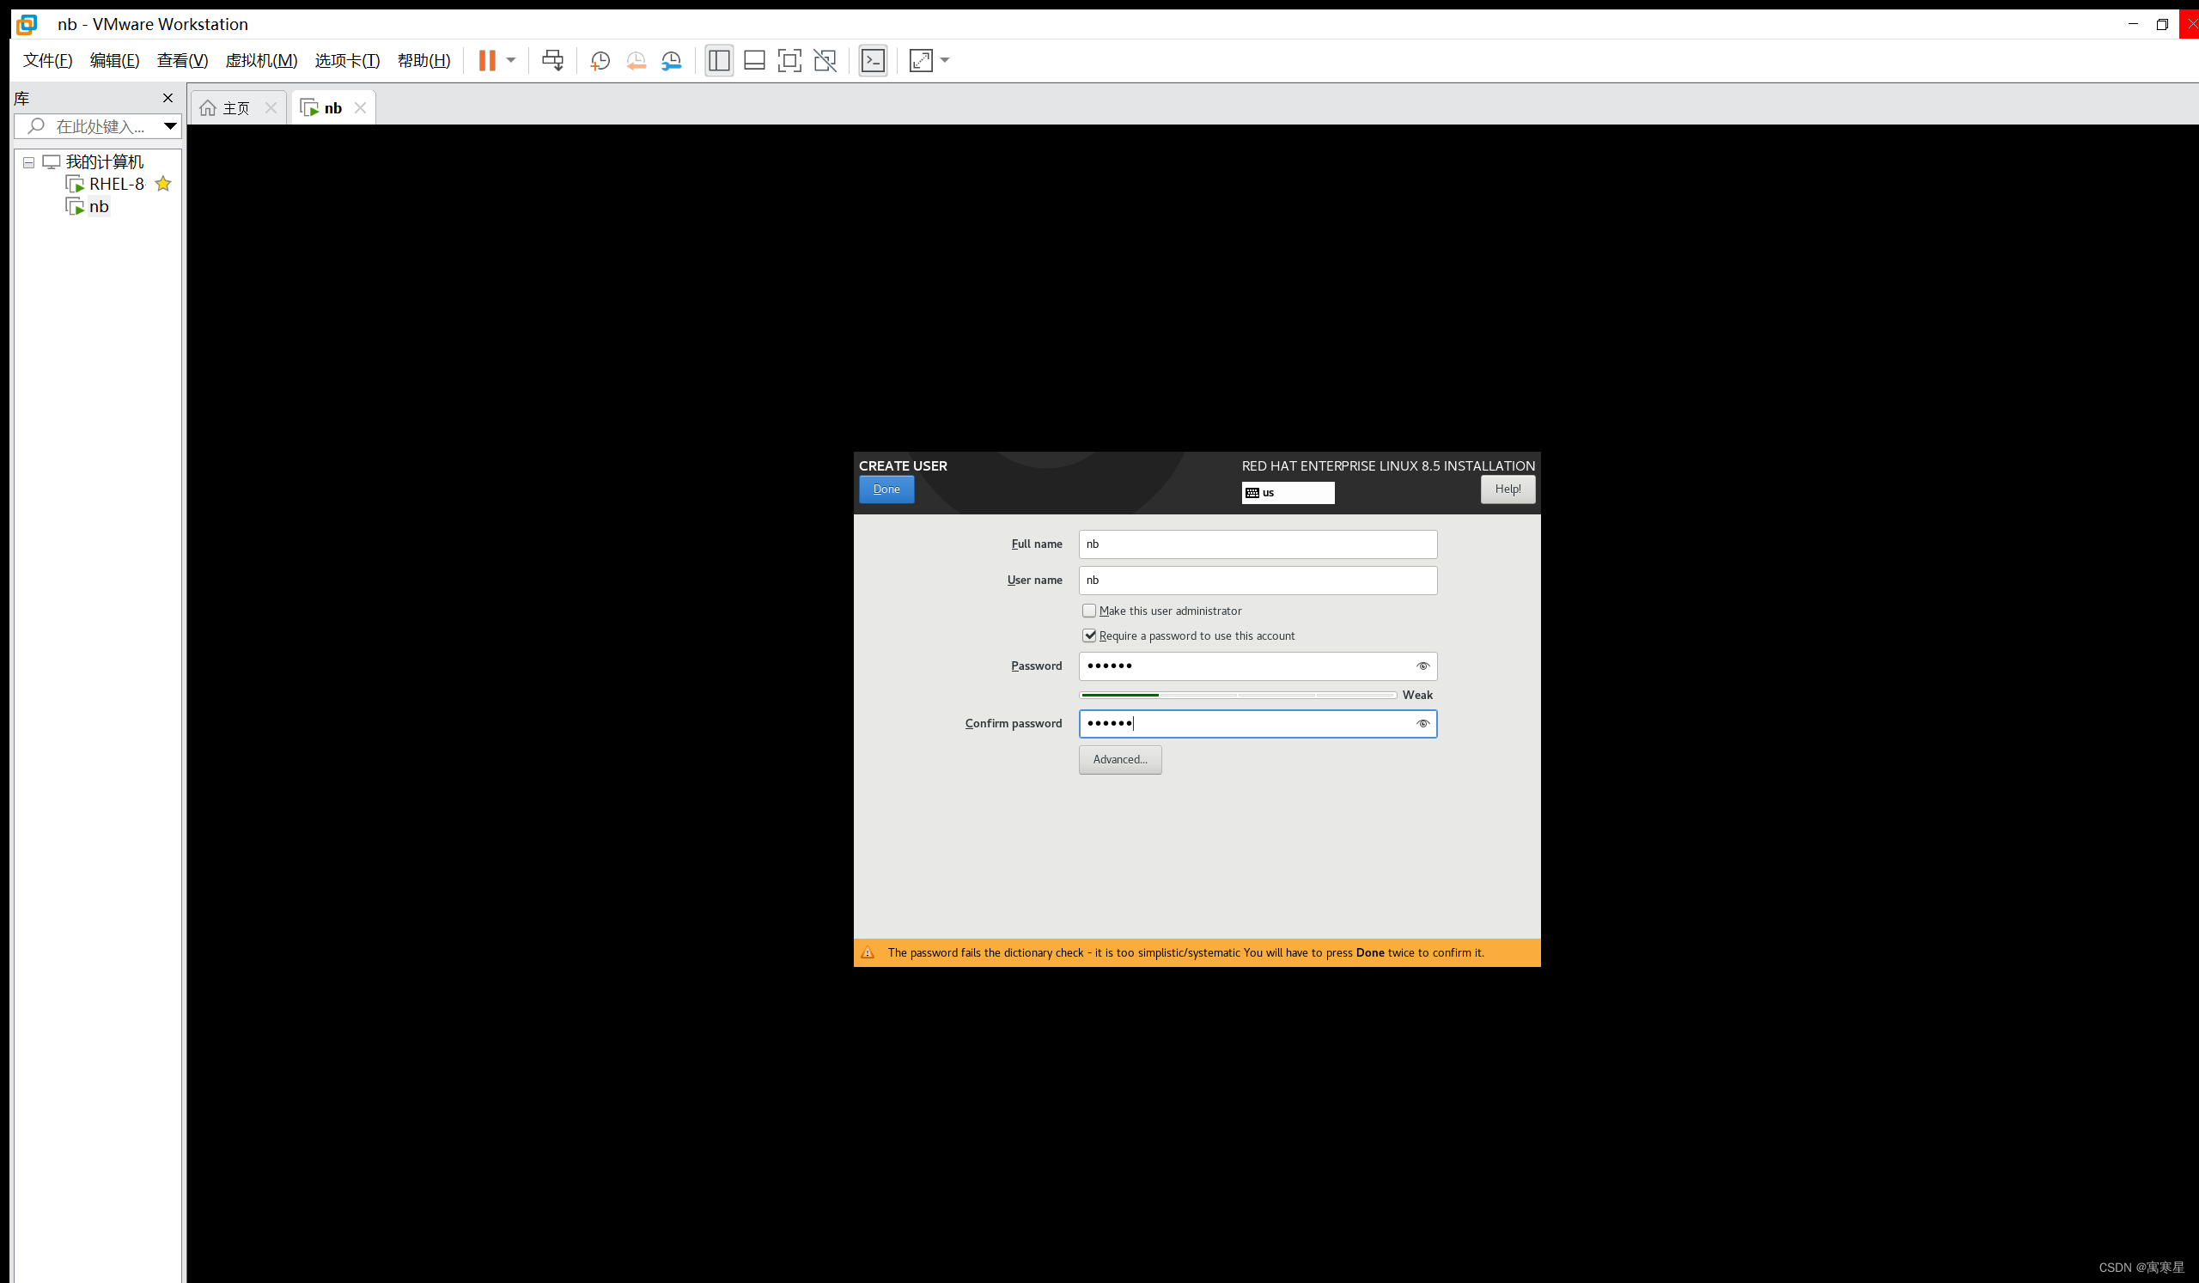Click the Send Ctrl+Alt+Del icon
The height and width of the screenshot is (1283, 2199).
[x=552, y=60]
